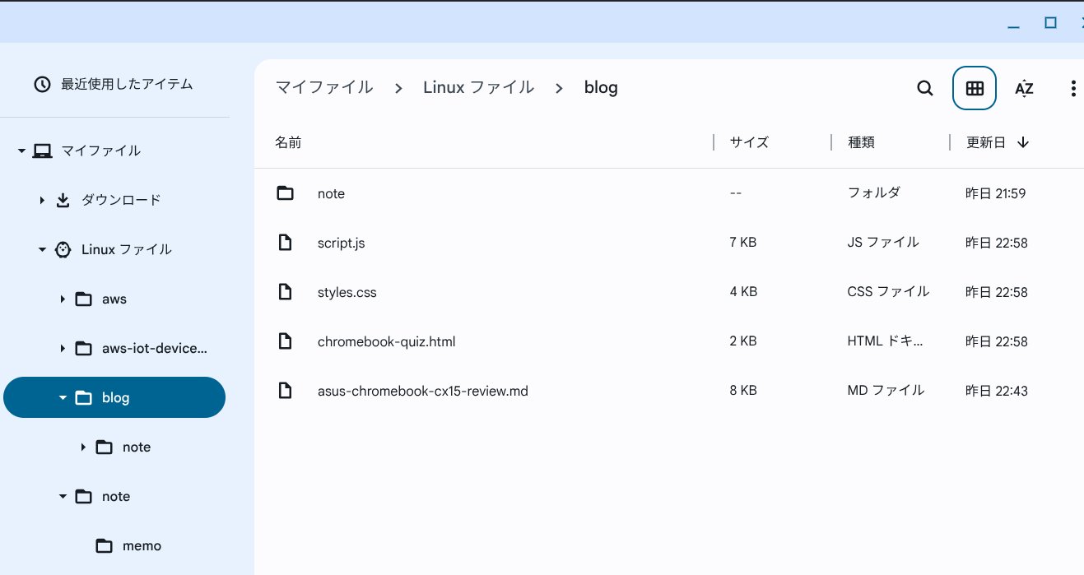The width and height of the screenshot is (1084, 575).
Task: Click the 2 KB size value
Action: (742, 341)
